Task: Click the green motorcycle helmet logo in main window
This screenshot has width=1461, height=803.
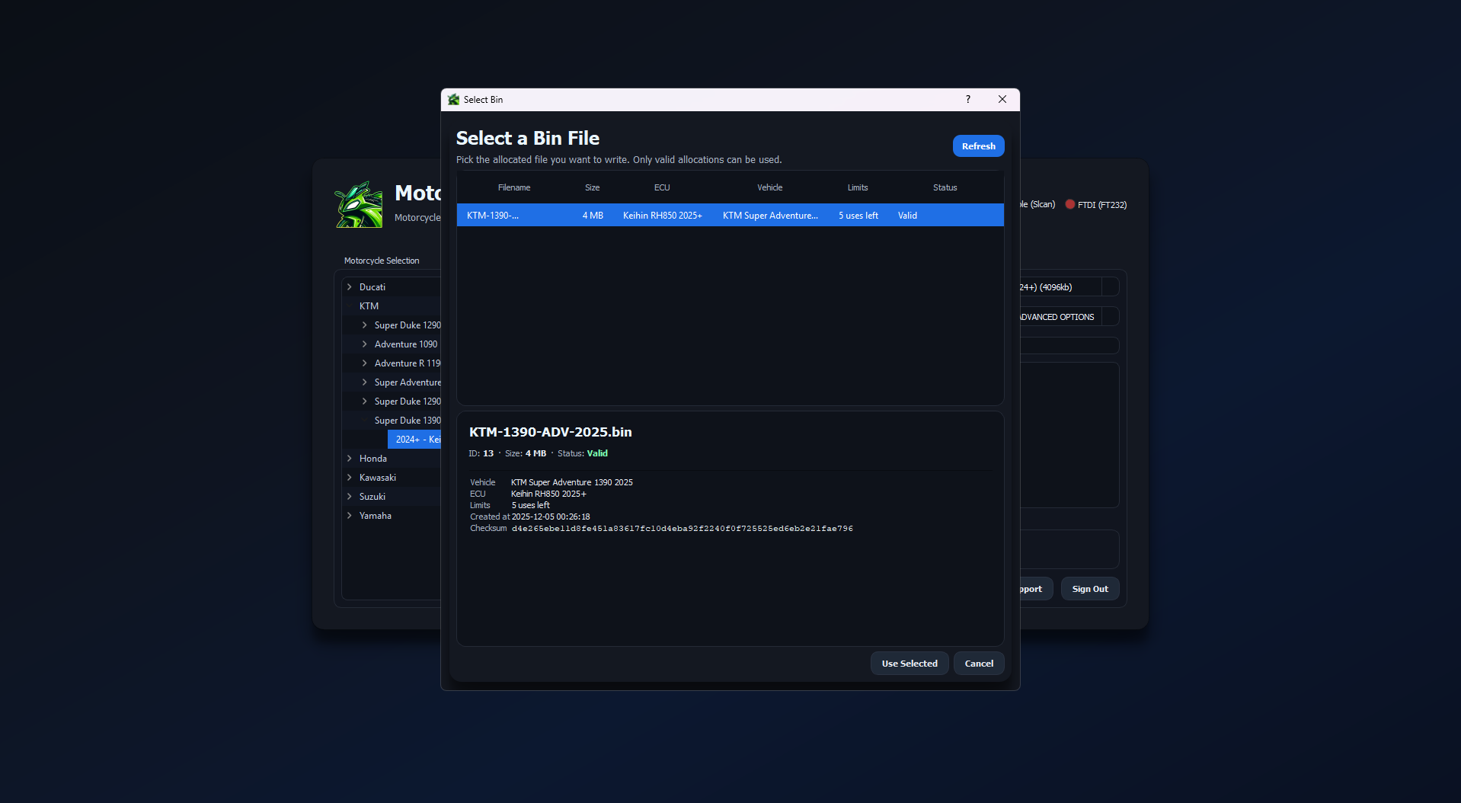Action: 359,204
